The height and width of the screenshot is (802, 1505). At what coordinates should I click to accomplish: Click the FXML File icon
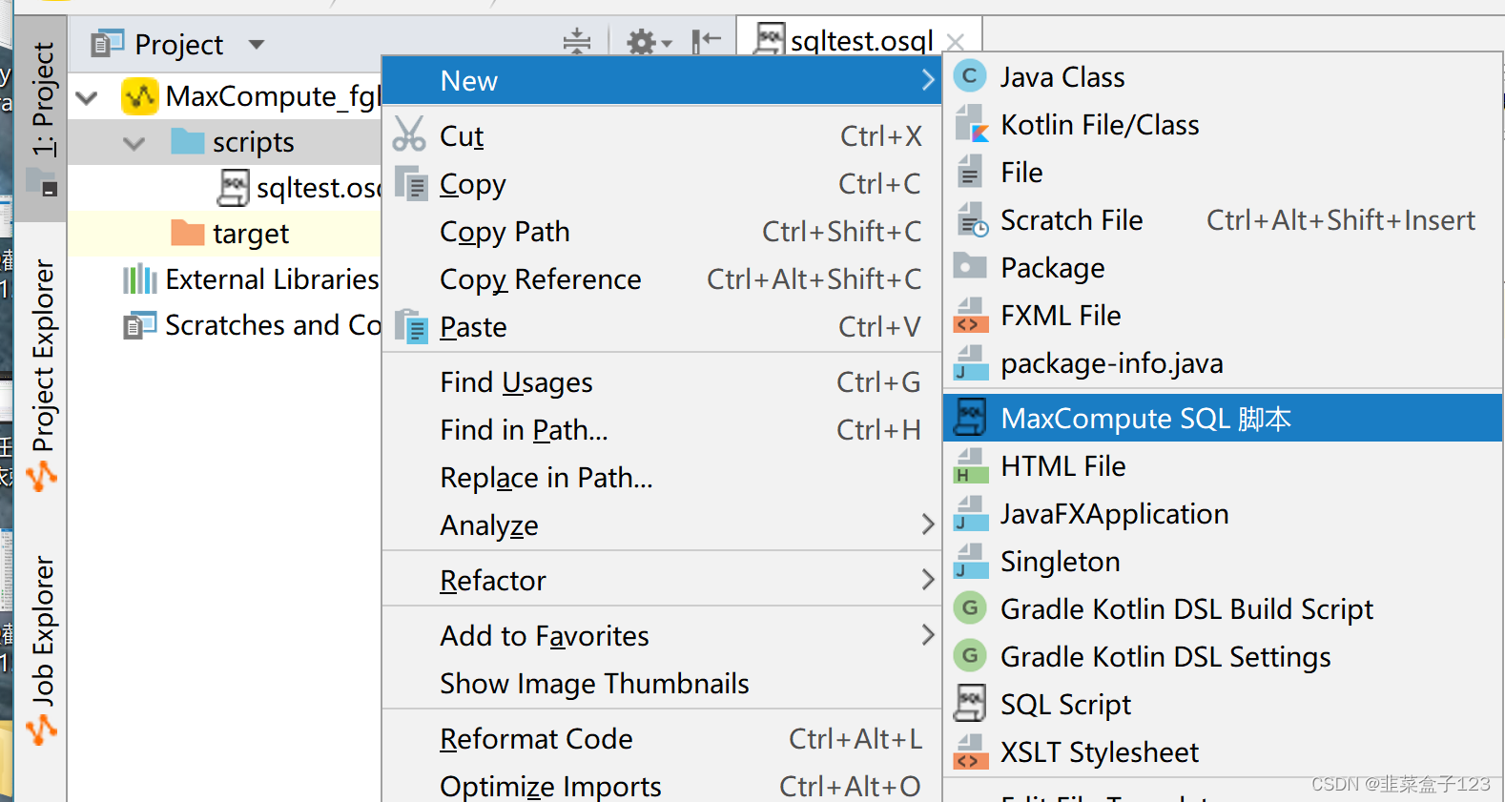[971, 315]
